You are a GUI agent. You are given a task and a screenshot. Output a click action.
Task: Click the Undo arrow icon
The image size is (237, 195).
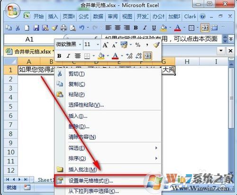point(82,28)
